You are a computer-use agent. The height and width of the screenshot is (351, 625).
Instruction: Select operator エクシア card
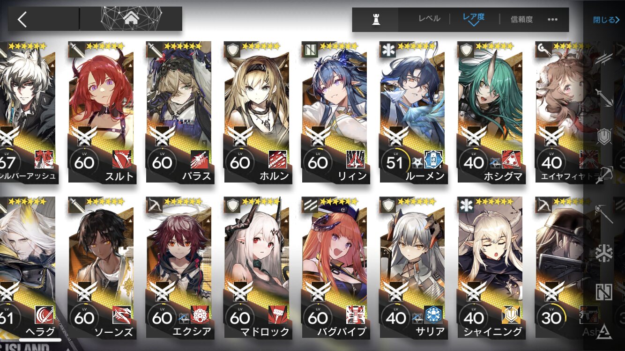coord(179,267)
